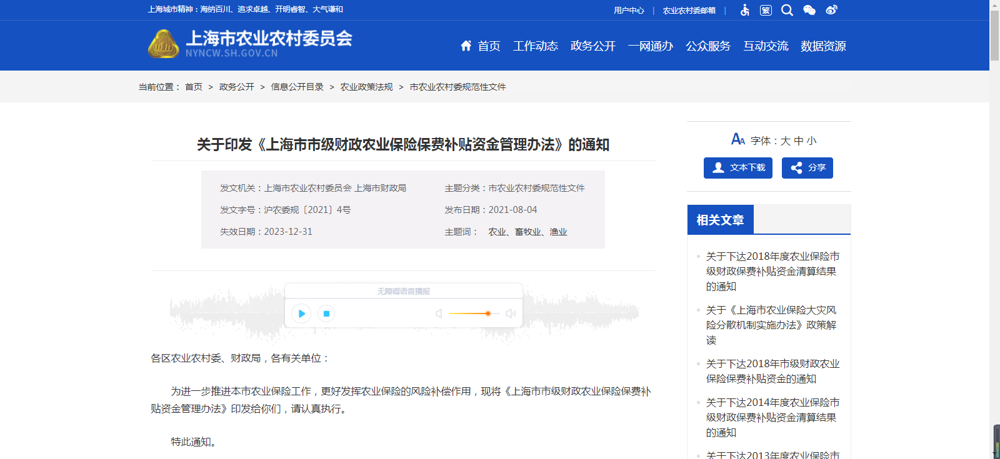Click the 文本下载 button
The width and height of the screenshot is (1000, 459).
(x=738, y=168)
